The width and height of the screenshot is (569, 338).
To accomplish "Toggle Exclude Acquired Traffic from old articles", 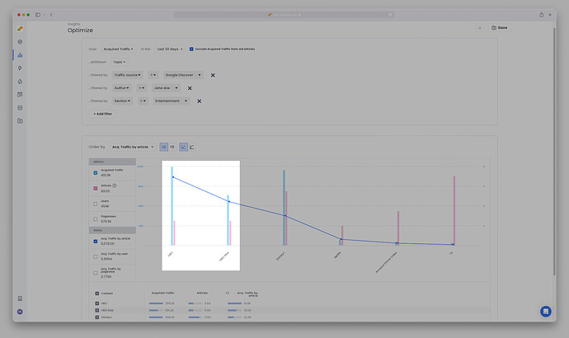I will [x=191, y=49].
